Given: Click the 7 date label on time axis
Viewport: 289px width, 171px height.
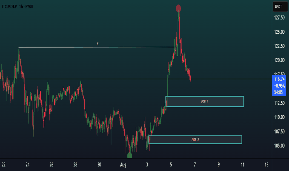Looking at the screenshot, I should [195, 164].
